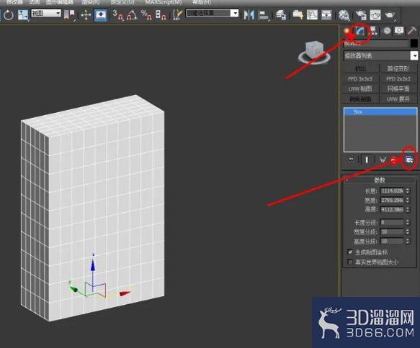Image resolution: width=420 pixels, height=348 pixels.
Task: Click the 挤出 modifier button
Action: [x=361, y=69]
